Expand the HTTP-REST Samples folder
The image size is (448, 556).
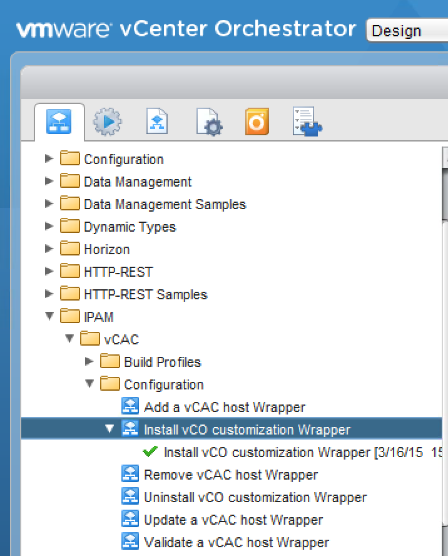tap(49, 294)
